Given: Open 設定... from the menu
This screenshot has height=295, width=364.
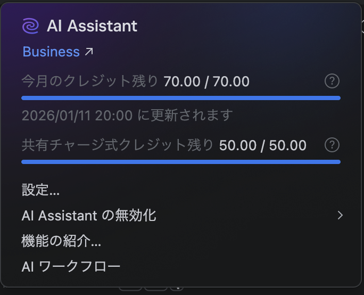Looking at the screenshot, I should tap(40, 190).
